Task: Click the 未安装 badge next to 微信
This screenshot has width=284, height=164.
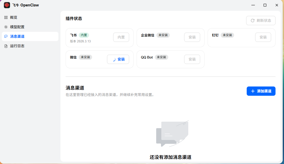Action: tap(85, 57)
